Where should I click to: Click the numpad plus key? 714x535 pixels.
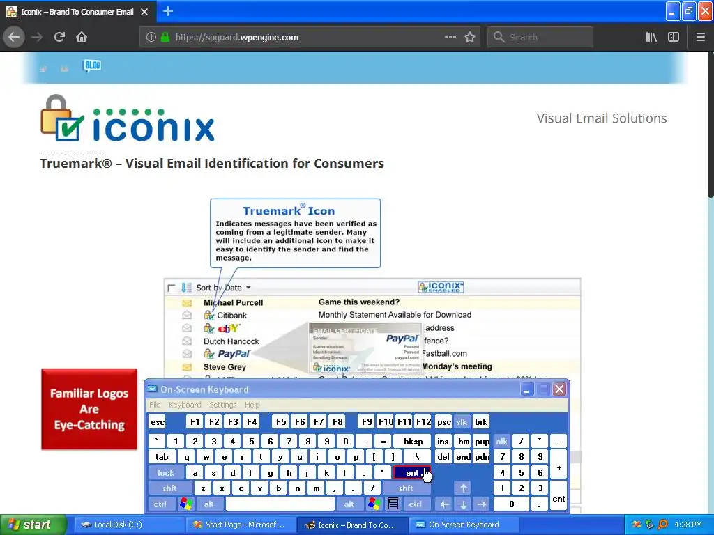click(559, 465)
